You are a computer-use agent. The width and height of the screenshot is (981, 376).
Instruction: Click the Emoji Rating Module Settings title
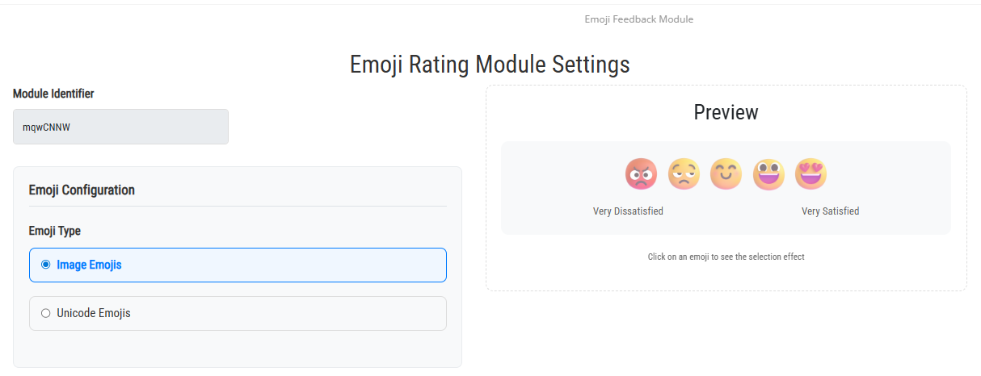[490, 64]
